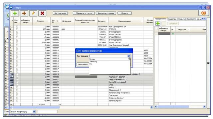Click the red X delete product icon
Viewport: 213px width, 119px height.
tap(42, 13)
